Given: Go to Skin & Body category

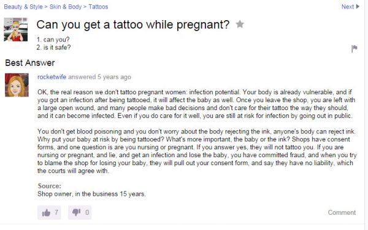Looking at the screenshot, I should (x=66, y=7).
